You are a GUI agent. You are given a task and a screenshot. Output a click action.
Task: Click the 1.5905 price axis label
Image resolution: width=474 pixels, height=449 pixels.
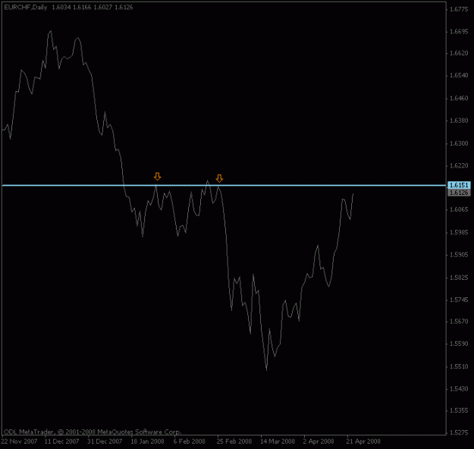point(459,255)
